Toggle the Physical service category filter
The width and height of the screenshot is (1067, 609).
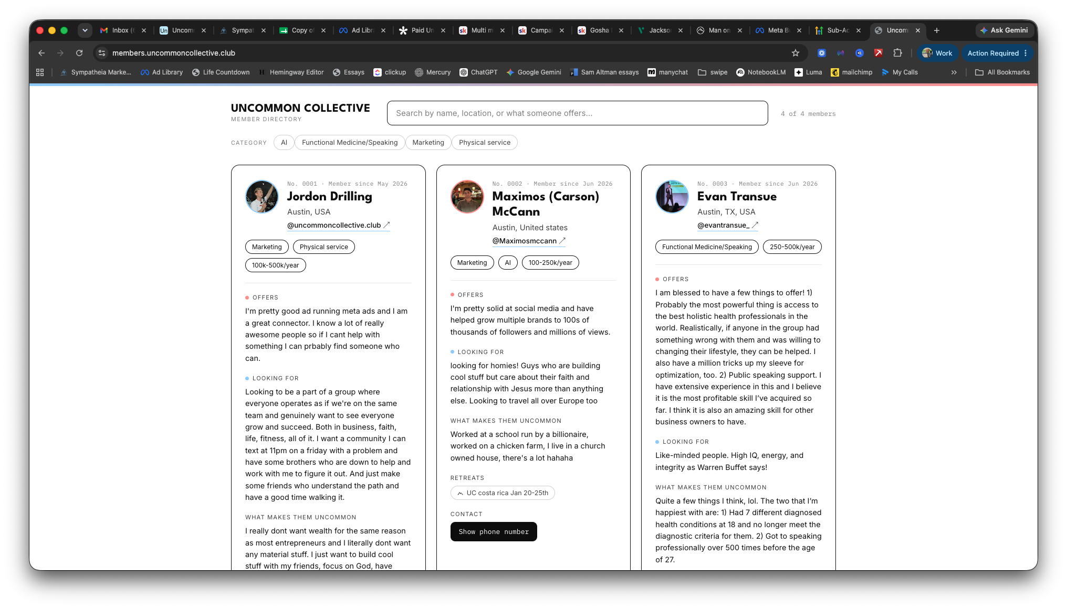[485, 143]
